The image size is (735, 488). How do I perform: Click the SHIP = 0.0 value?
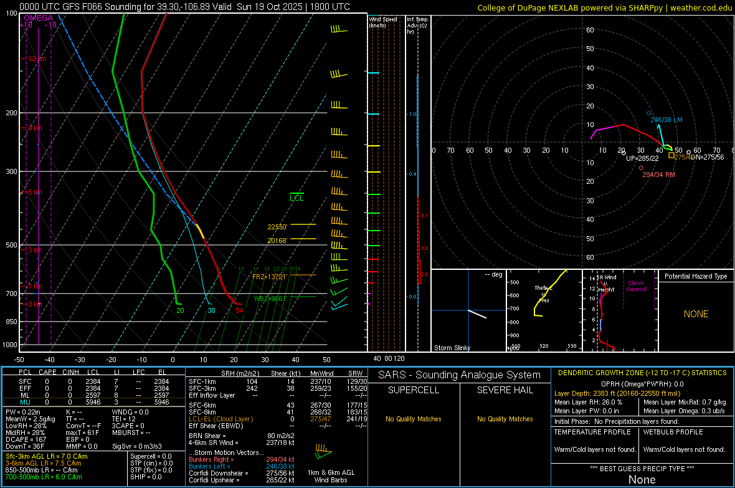(146, 477)
